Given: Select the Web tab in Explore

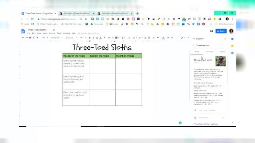Looking at the screenshot, I should click(197, 52).
